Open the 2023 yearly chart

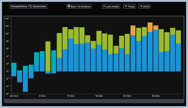144,6
